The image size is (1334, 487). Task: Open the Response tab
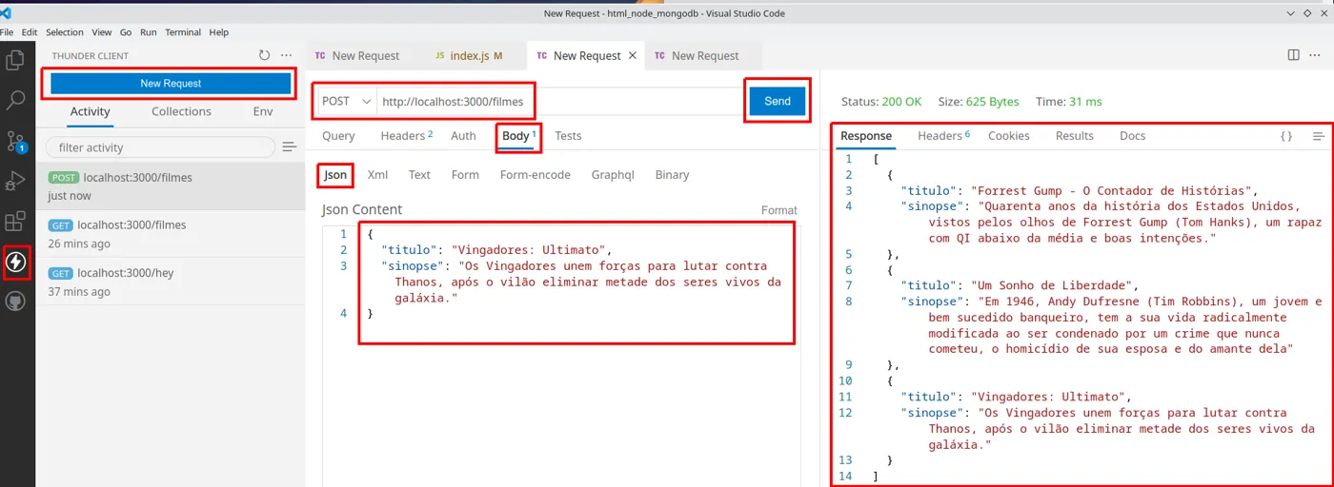[x=866, y=136]
